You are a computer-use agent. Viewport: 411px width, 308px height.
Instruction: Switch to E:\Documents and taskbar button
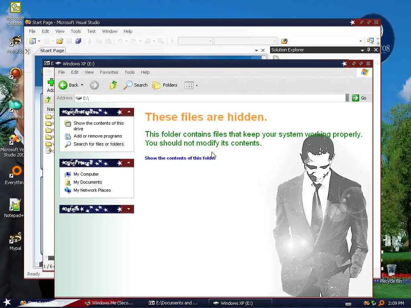(173, 303)
